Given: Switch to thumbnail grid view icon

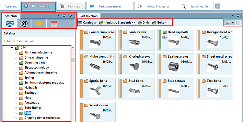Looking at the screenshot, I should click(227, 23).
